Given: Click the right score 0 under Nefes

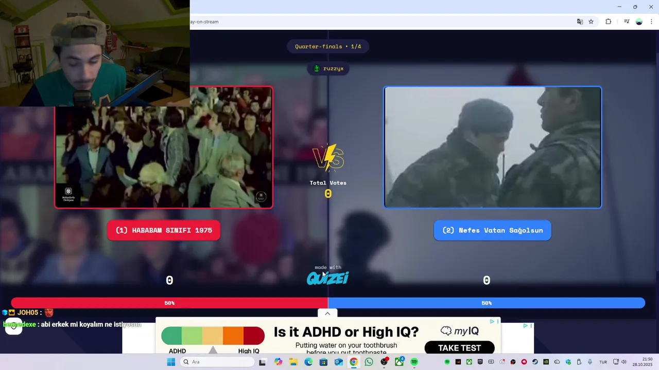Looking at the screenshot, I should click(487, 280).
